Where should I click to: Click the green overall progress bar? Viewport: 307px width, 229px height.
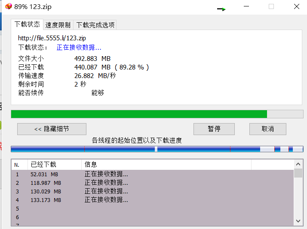138,114
